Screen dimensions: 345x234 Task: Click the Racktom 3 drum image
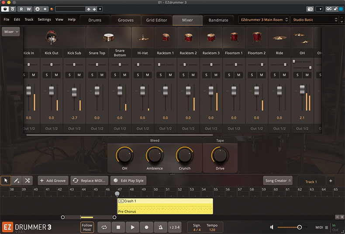211,37
